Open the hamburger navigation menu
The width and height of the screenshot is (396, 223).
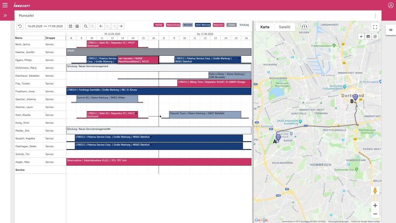[4, 5]
